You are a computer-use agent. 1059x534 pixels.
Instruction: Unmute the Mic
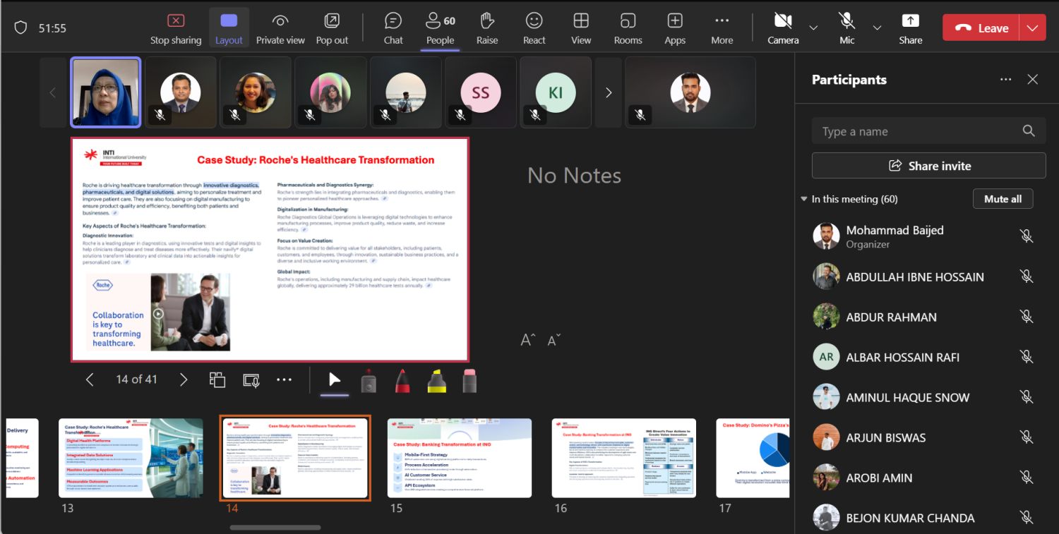pos(846,28)
